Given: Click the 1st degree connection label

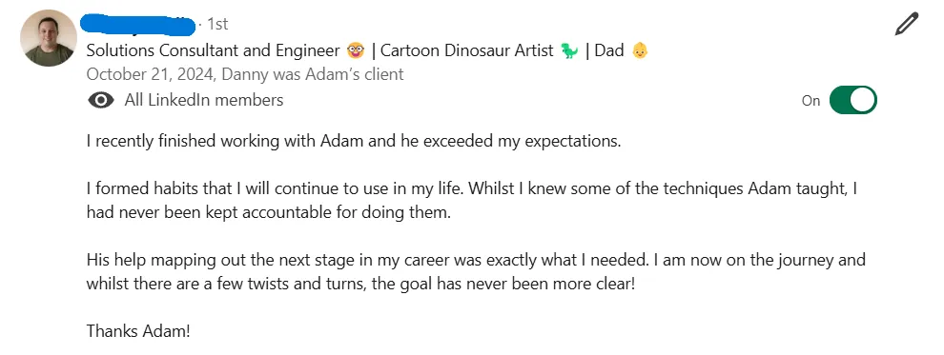Looking at the screenshot, I should click(x=217, y=24).
